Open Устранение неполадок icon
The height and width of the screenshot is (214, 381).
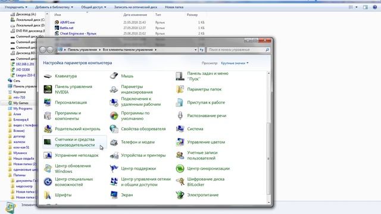pyautogui.click(x=48, y=155)
